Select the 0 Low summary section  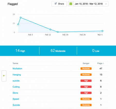[x=96, y=51]
